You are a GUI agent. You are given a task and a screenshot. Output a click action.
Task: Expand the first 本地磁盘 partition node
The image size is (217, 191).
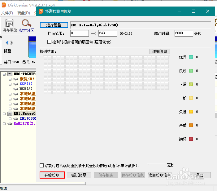10,94
